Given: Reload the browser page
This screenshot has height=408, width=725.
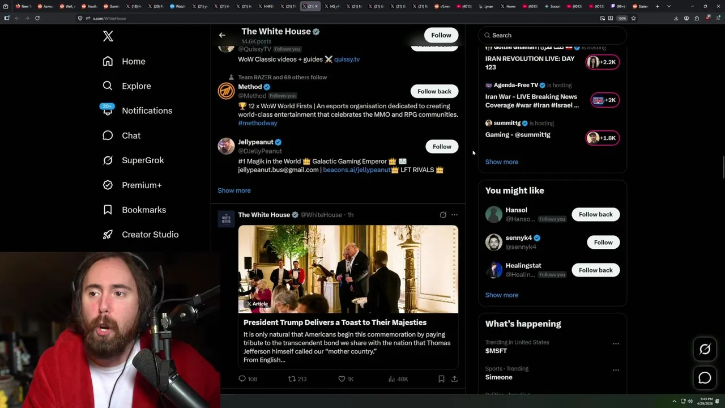Looking at the screenshot, I should pos(37,18).
